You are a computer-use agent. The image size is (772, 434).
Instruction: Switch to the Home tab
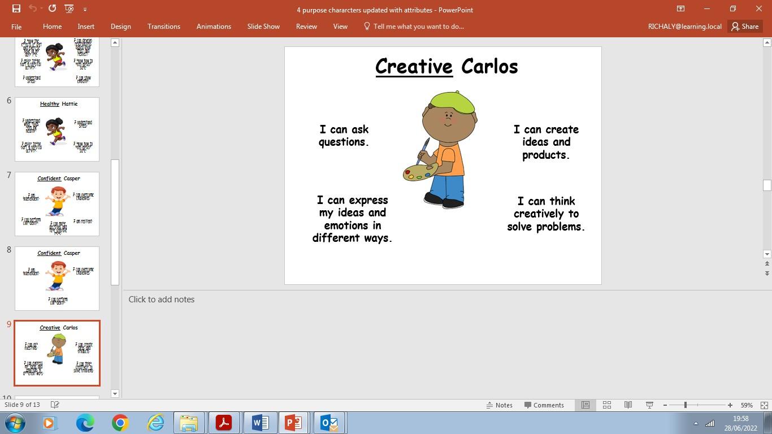click(52, 27)
